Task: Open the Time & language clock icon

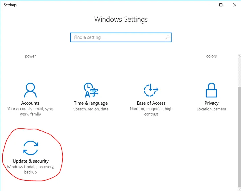Action: 91,90
